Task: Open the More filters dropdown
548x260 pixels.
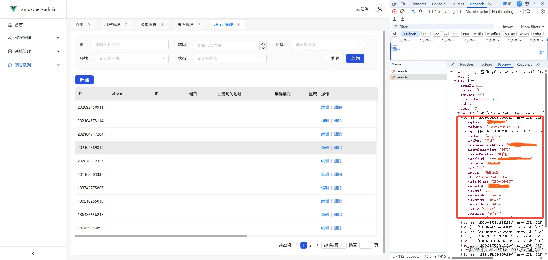Action: (533, 27)
